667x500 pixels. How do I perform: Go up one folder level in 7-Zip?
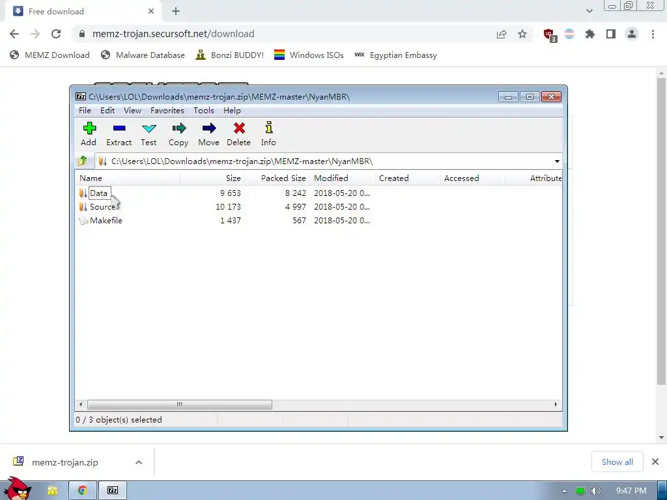tap(83, 161)
